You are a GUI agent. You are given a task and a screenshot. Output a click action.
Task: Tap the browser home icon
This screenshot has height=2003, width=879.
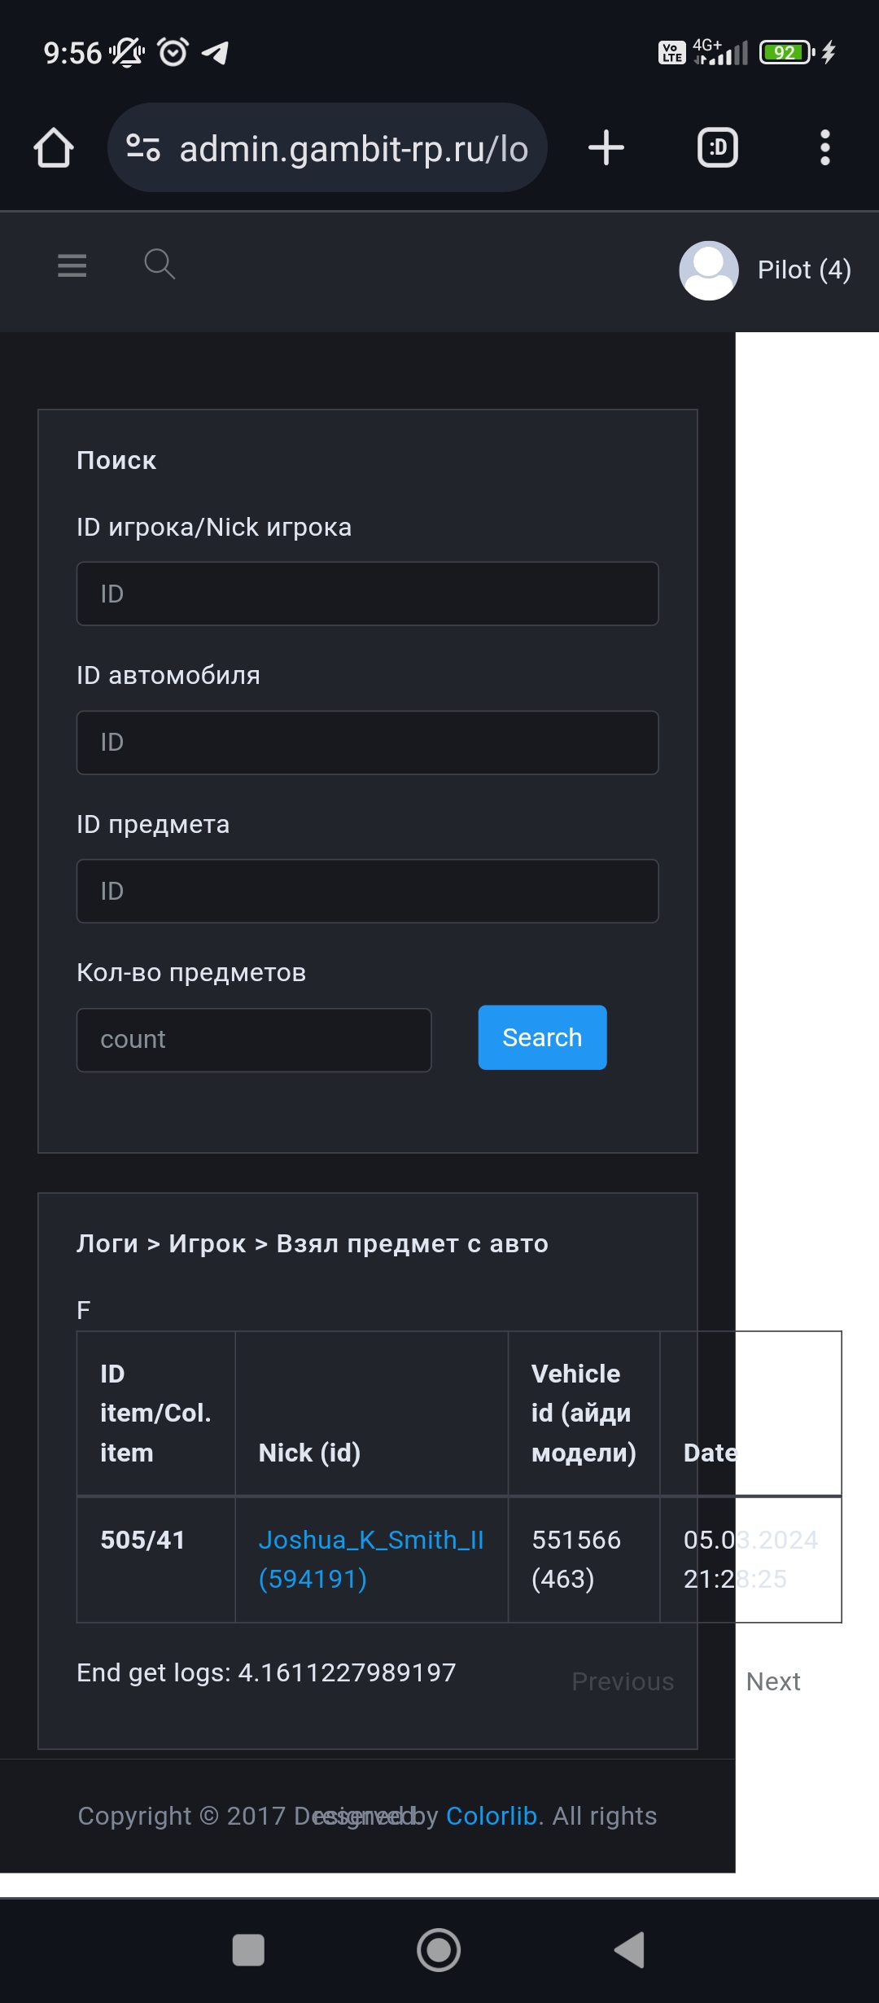(x=54, y=148)
